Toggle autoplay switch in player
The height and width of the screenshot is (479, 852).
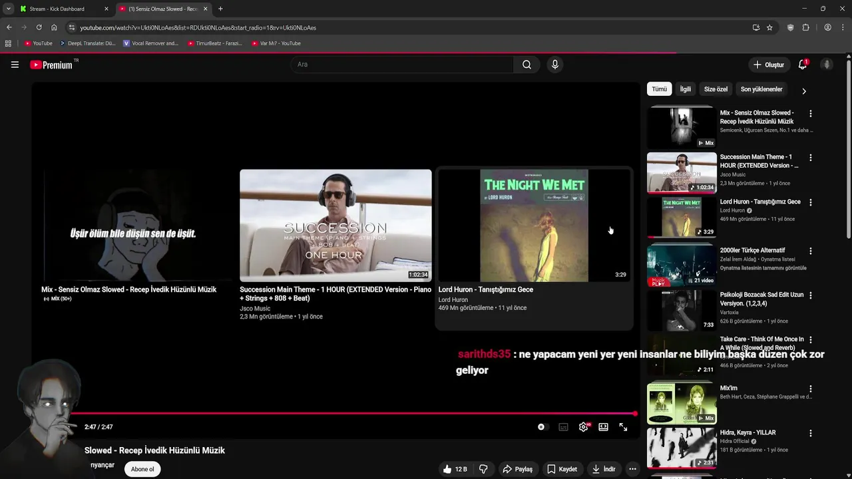coord(542,427)
